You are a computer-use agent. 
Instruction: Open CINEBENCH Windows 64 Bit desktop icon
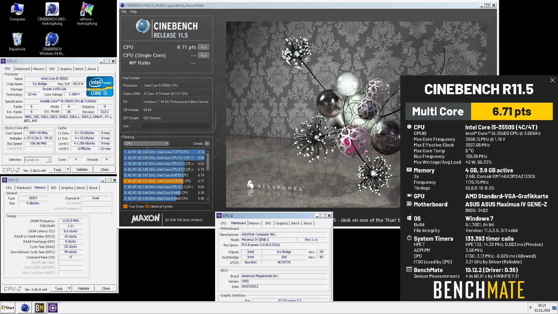tap(52, 44)
